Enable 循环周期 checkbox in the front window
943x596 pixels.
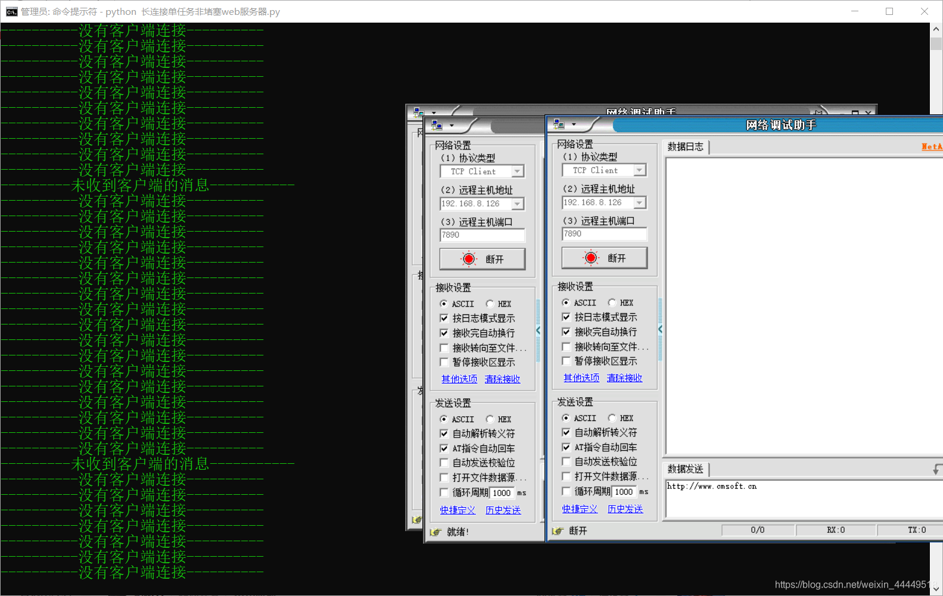[x=567, y=491]
